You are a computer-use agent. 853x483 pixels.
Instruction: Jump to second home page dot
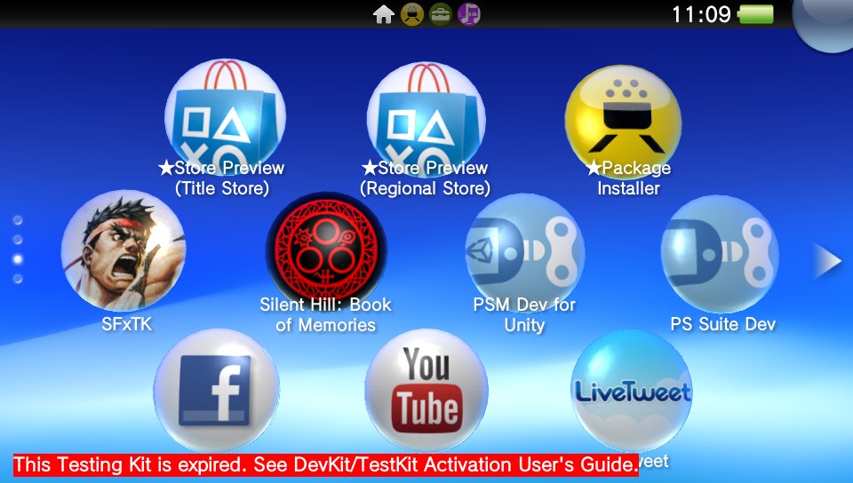[18, 240]
